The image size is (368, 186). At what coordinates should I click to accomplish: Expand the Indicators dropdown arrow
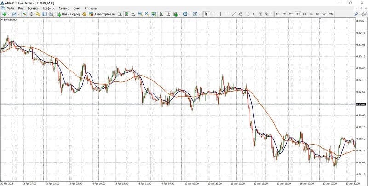(x=180, y=14)
